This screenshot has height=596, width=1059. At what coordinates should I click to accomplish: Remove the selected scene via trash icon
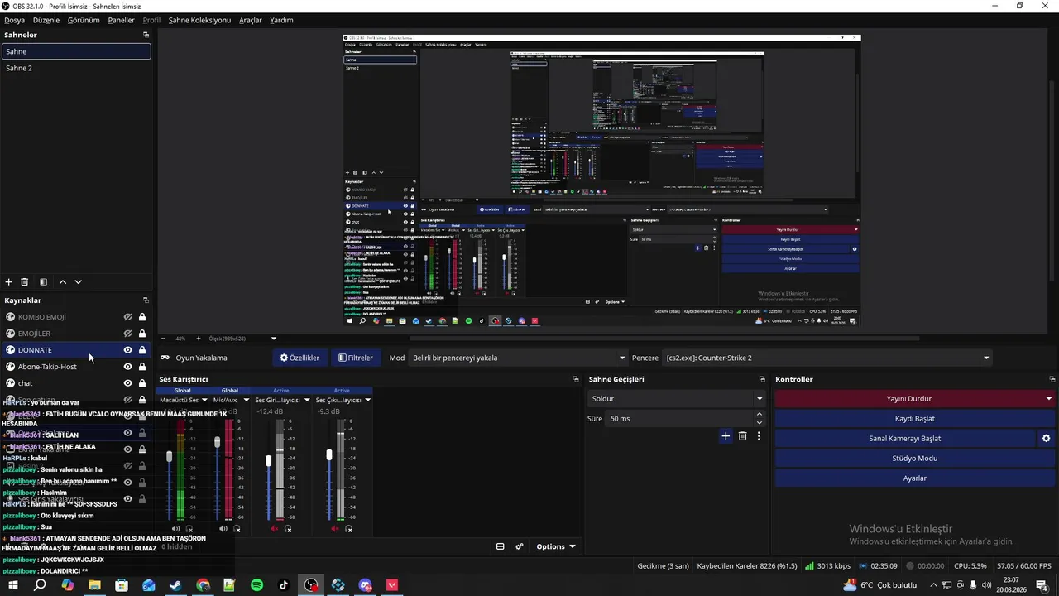coord(25,282)
